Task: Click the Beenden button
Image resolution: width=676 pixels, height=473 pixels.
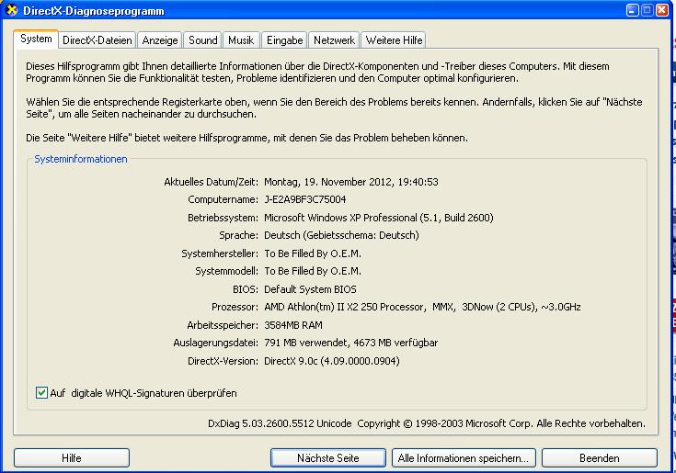Action: tap(600, 458)
